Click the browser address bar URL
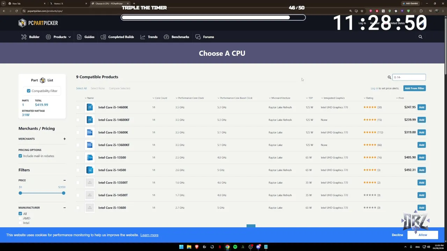 45,11
